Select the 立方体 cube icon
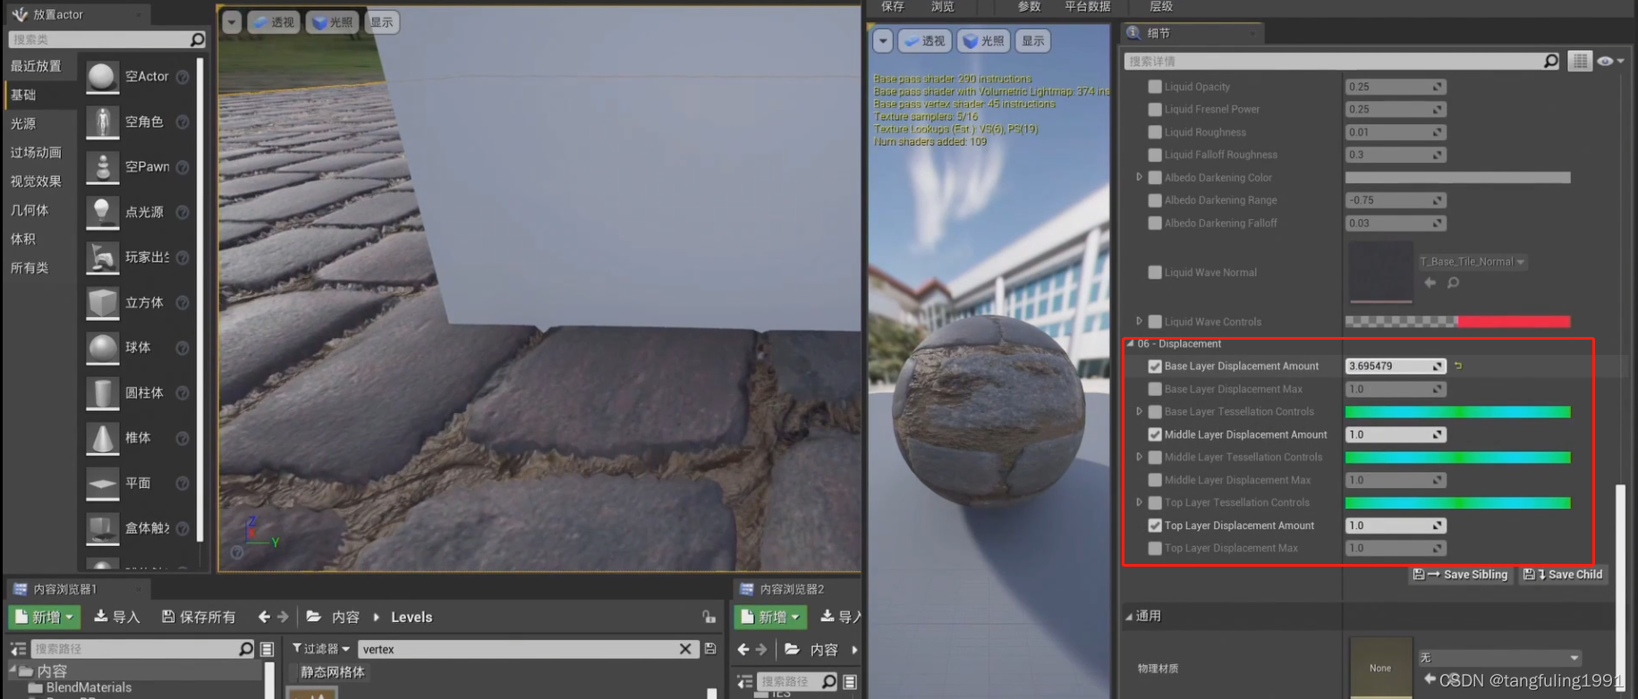 point(102,303)
